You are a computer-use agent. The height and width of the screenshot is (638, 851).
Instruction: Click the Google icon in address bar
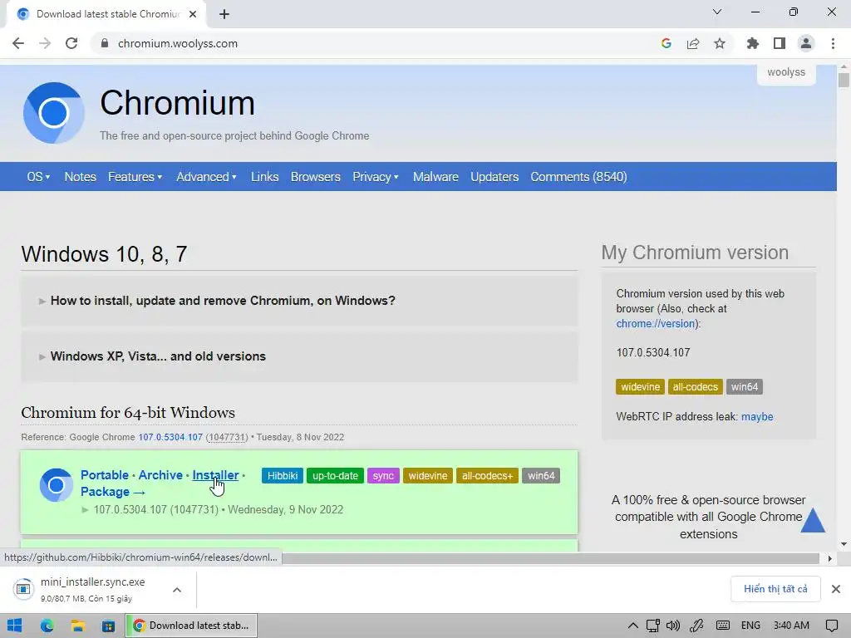(667, 43)
